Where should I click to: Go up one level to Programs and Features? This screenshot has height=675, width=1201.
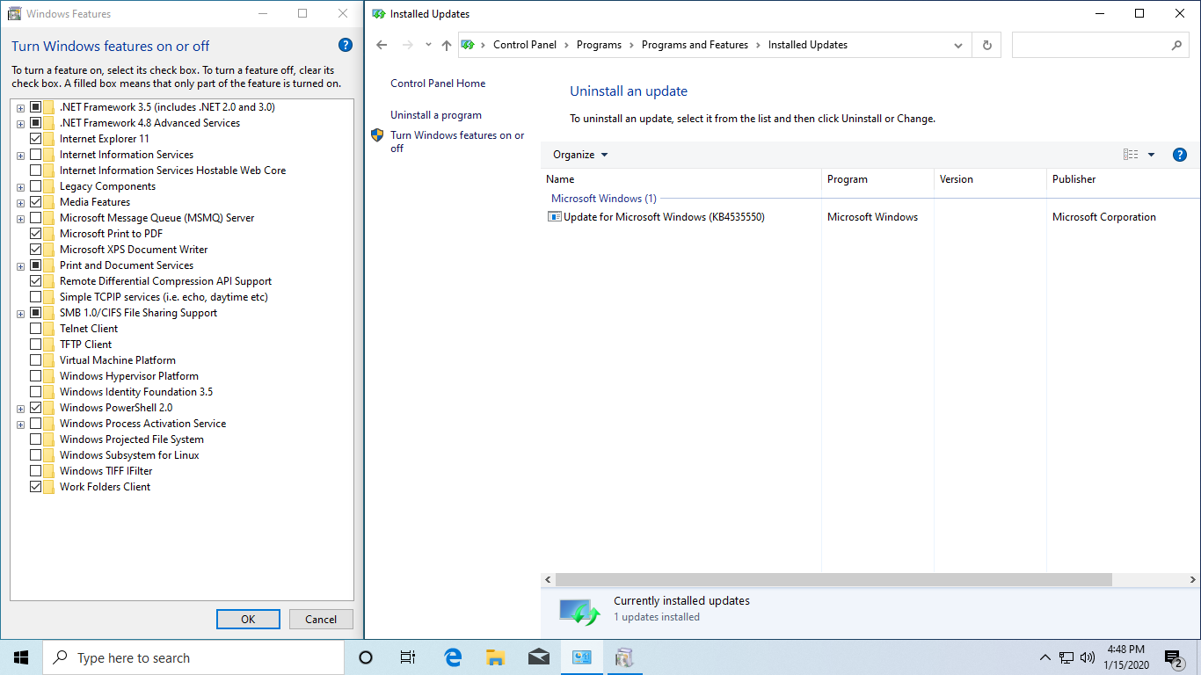tap(446, 45)
